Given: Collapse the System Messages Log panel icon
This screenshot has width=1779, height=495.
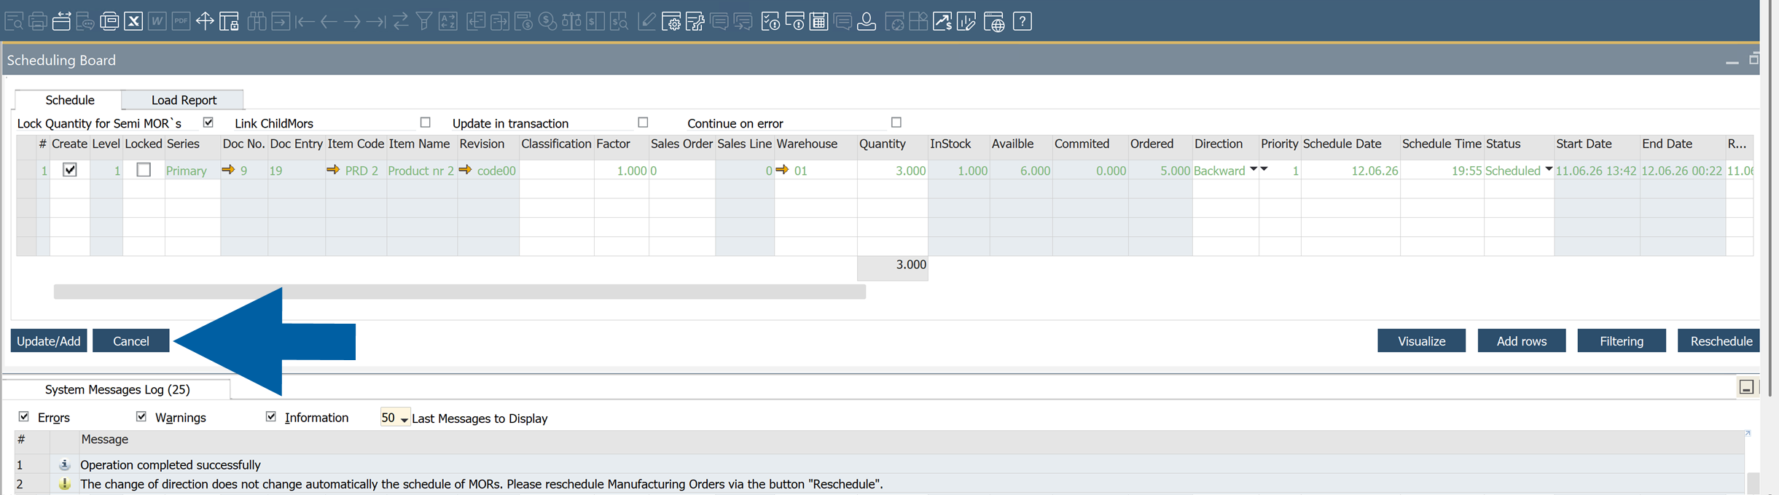Looking at the screenshot, I should click(x=1746, y=387).
